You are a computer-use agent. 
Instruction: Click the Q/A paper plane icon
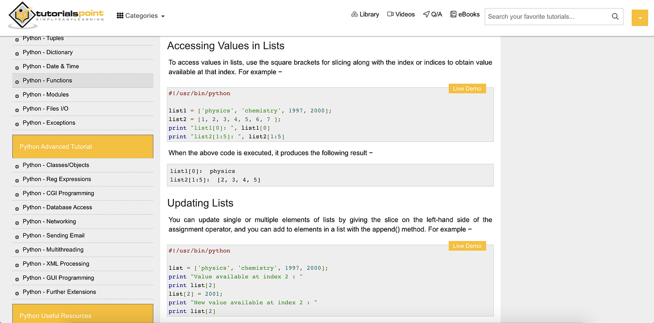(x=426, y=14)
